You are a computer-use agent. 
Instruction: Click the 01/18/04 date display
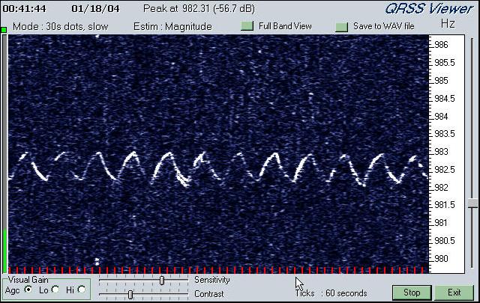point(95,8)
